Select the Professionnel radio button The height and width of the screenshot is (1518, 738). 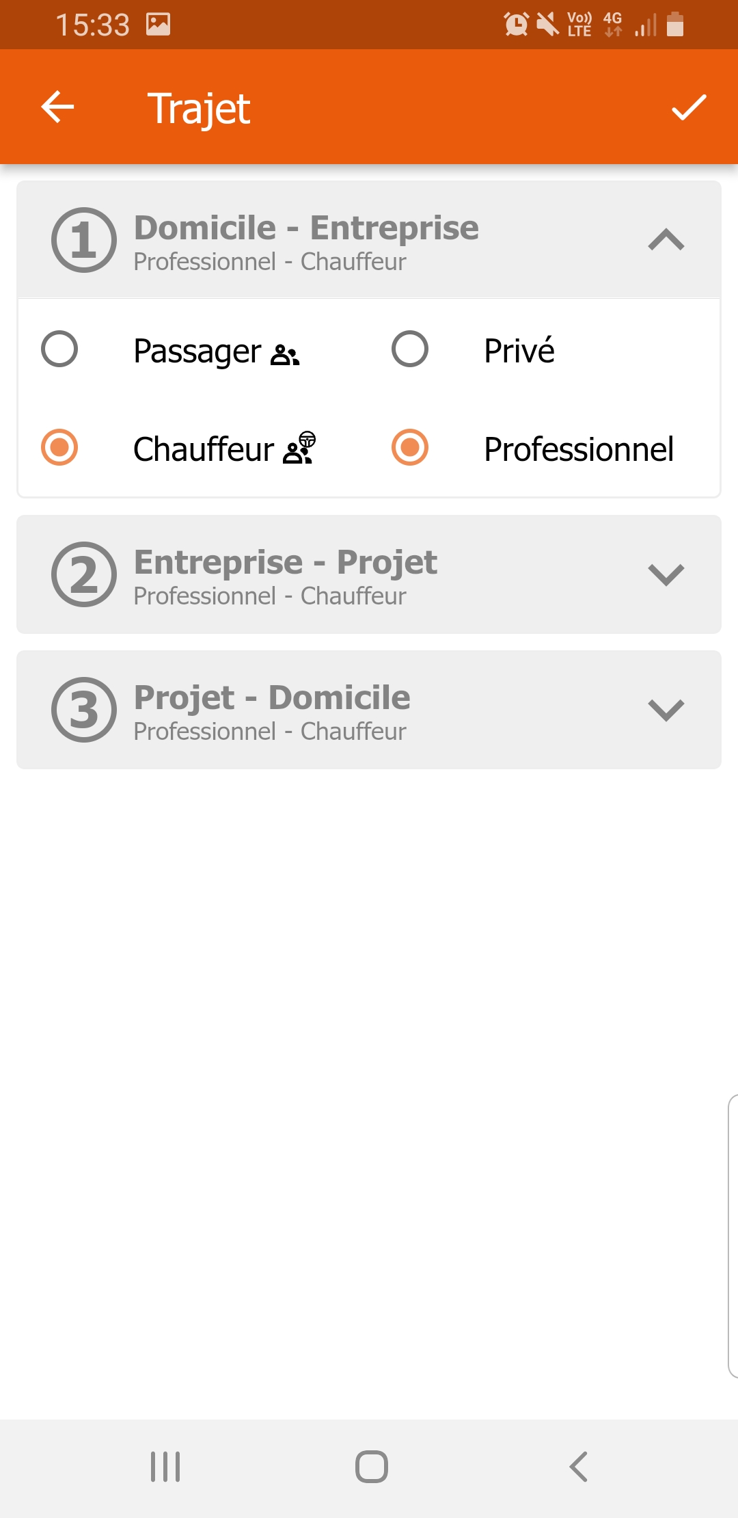410,448
